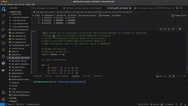
Task: Delete the cell using trash icon
Action: point(180,29)
